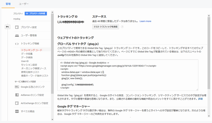Click the プロパティ設定 page icon
The image size is (212, 123).
coord(17,27)
